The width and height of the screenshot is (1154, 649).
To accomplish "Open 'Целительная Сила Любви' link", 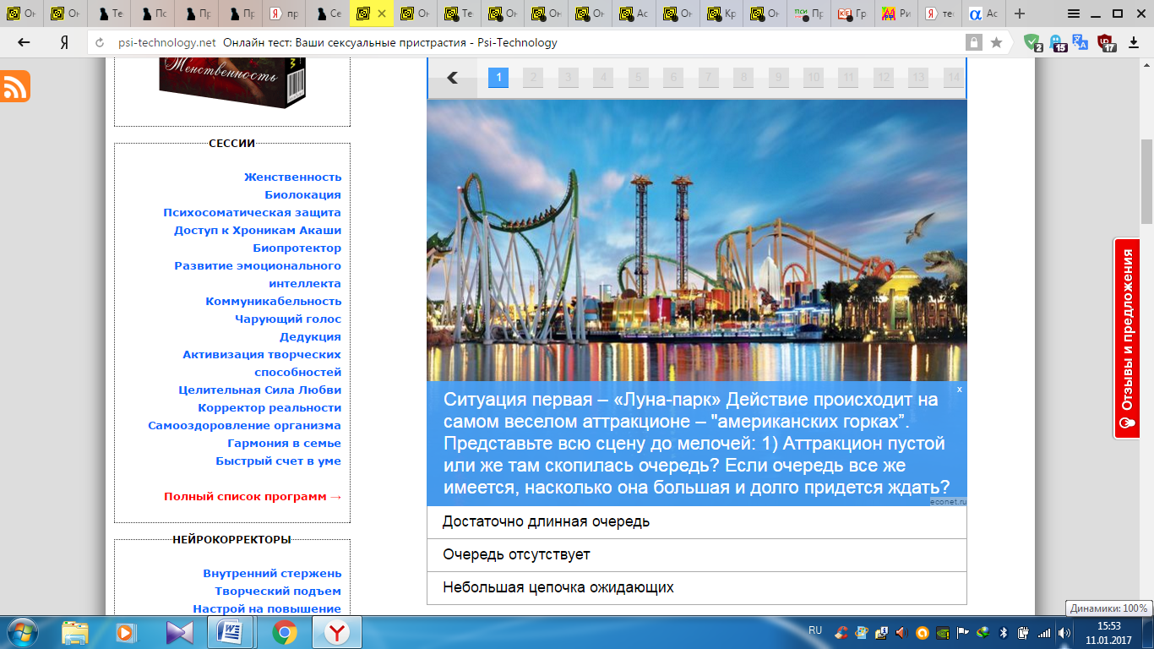I will click(x=260, y=390).
